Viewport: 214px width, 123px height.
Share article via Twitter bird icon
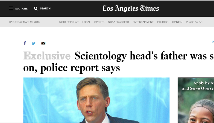tap(34, 43)
